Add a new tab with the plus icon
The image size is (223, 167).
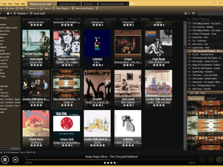click(x=132, y=3)
